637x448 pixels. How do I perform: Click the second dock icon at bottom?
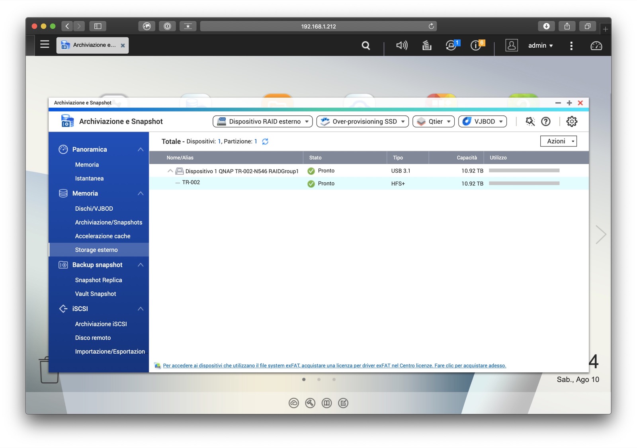pos(310,403)
